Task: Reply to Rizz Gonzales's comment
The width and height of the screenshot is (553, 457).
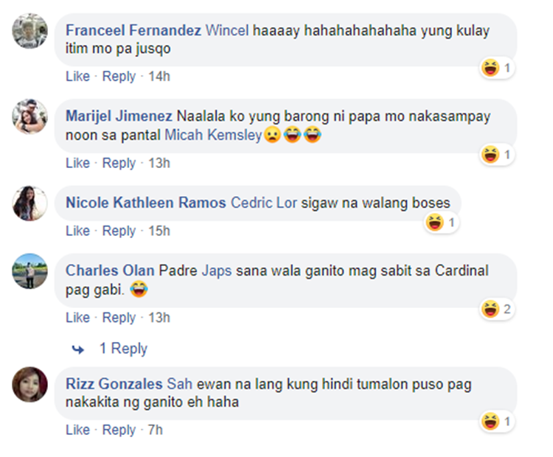Action: 119,430
